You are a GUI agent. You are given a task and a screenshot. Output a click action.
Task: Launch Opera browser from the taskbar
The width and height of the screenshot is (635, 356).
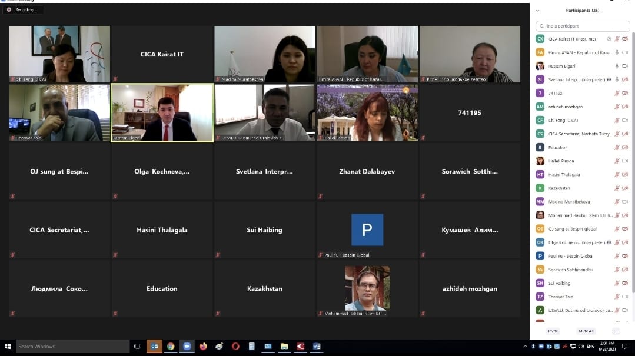(x=235, y=347)
